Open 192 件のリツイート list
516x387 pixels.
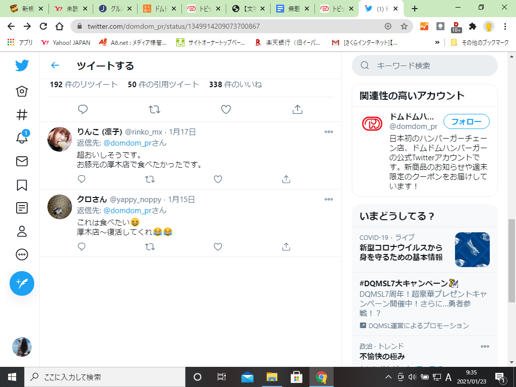point(84,85)
